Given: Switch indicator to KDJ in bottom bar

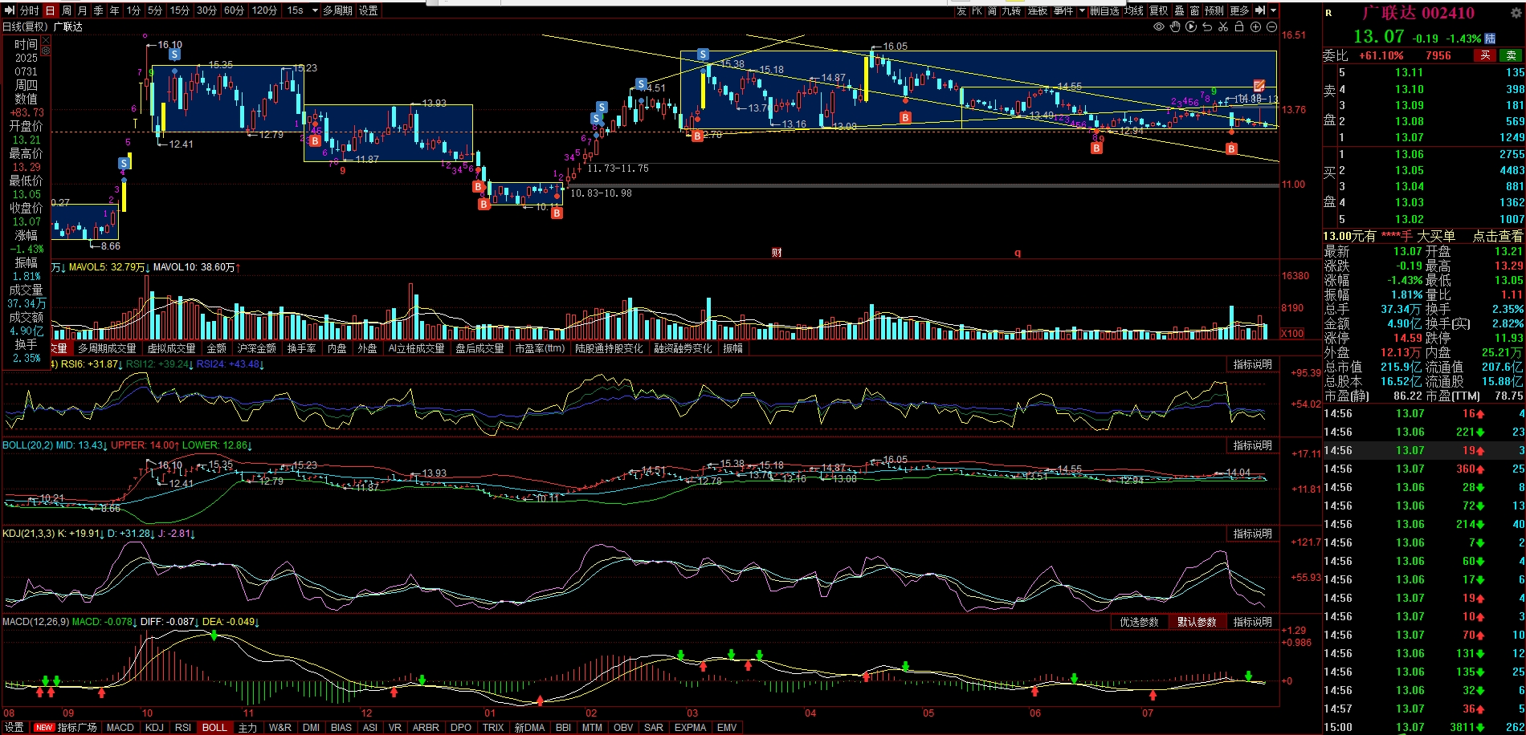Looking at the screenshot, I should point(154,728).
